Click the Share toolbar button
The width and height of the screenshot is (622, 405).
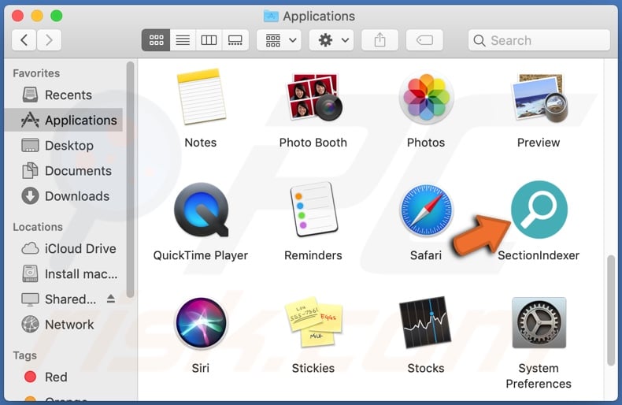click(x=380, y=40)
